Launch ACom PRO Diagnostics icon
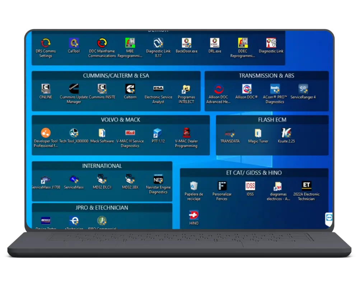This screenshot has height=287, width=359. [275, 89]
